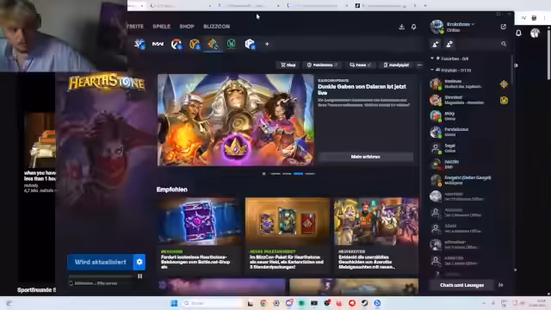Add a game with the plus icon
Viewport: 551px width, 310px height.
point(267,44)
